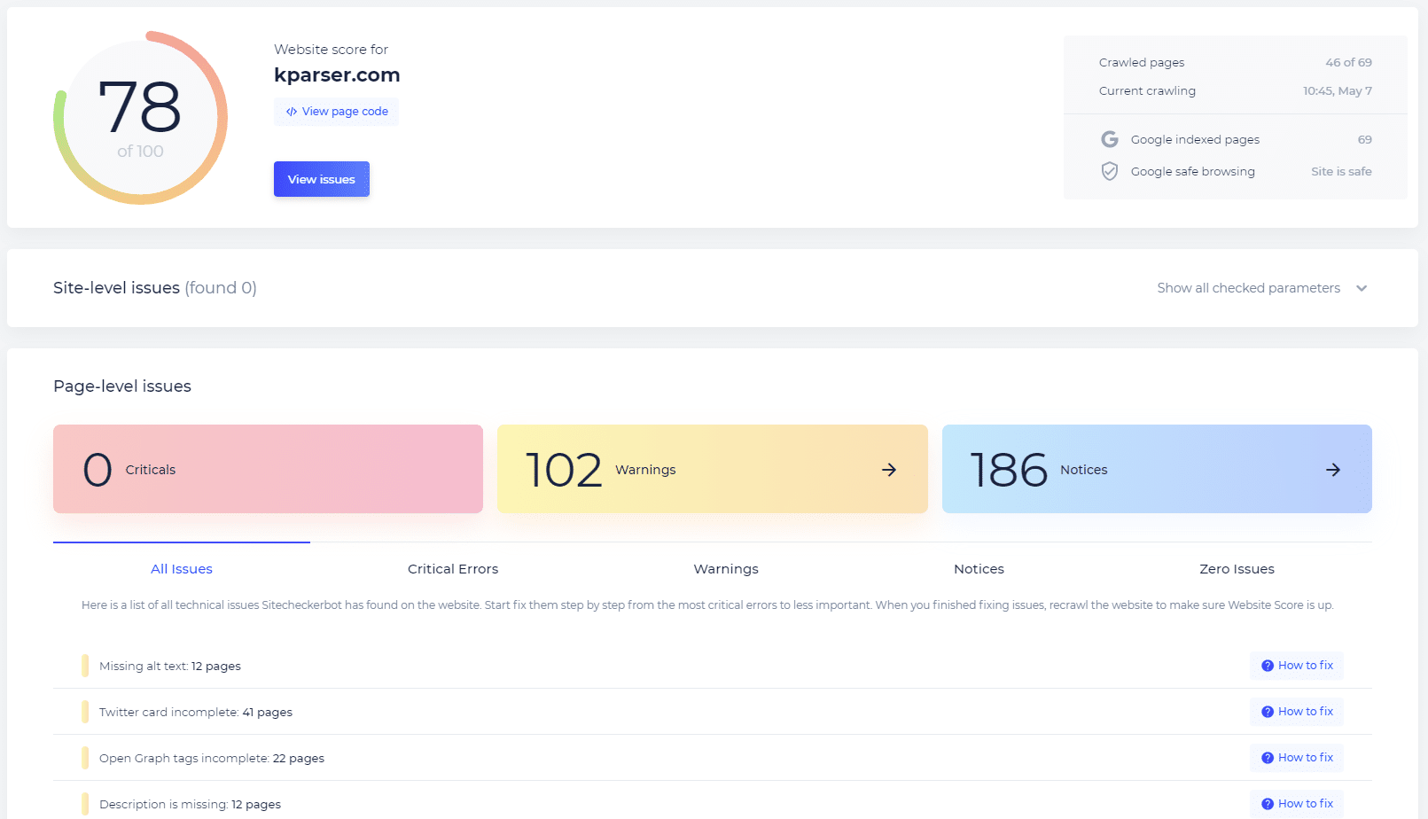The height and width of the screenshot is (819, 1428).
Task: Select the Missing alt text: 12 pages row
Action: tap(713, 666)
